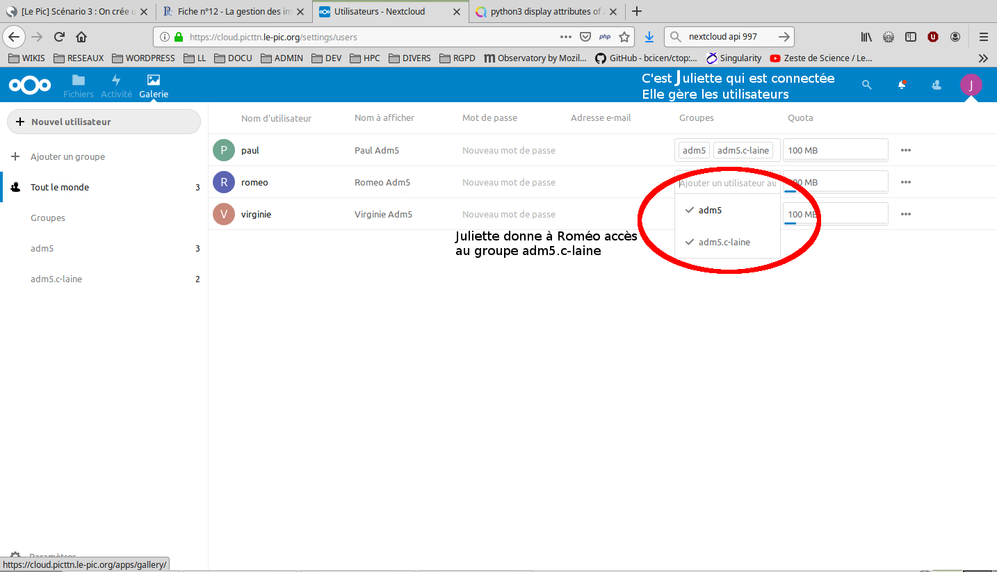This screenshot has width=997, height=572.
Task: Open the ADMIN bookmark folder
Action: [282, 58]
